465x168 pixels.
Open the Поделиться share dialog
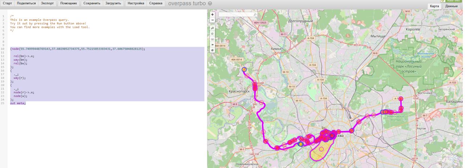point(26,3)
